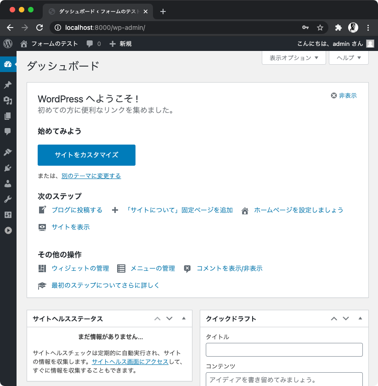Click the browser address bar URL
The height and width of the screenshot is (386, 378).
[x=105, y=28]
